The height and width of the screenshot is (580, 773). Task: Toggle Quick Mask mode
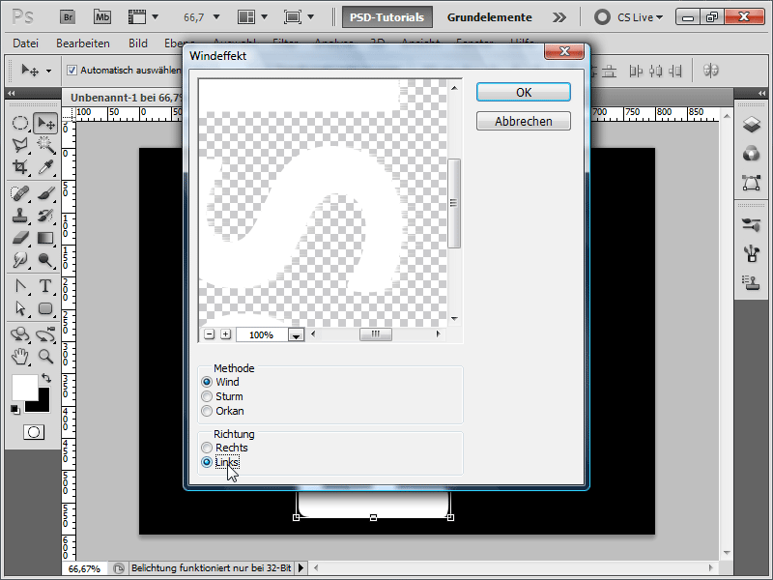click(x=34, y=432)
